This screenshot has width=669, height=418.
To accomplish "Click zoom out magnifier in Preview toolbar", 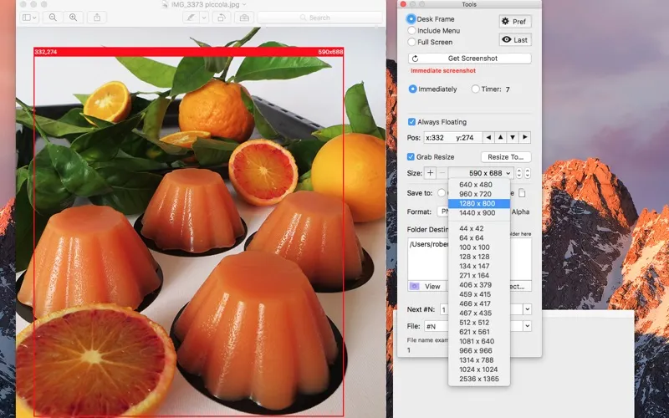I will tap(53, 18).
